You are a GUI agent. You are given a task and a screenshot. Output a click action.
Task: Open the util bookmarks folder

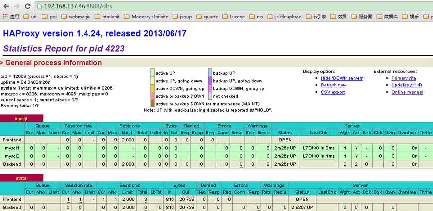[31, 16]
